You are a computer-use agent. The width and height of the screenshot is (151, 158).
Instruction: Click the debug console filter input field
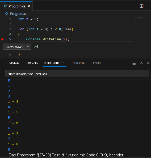[x=77, y=73]
